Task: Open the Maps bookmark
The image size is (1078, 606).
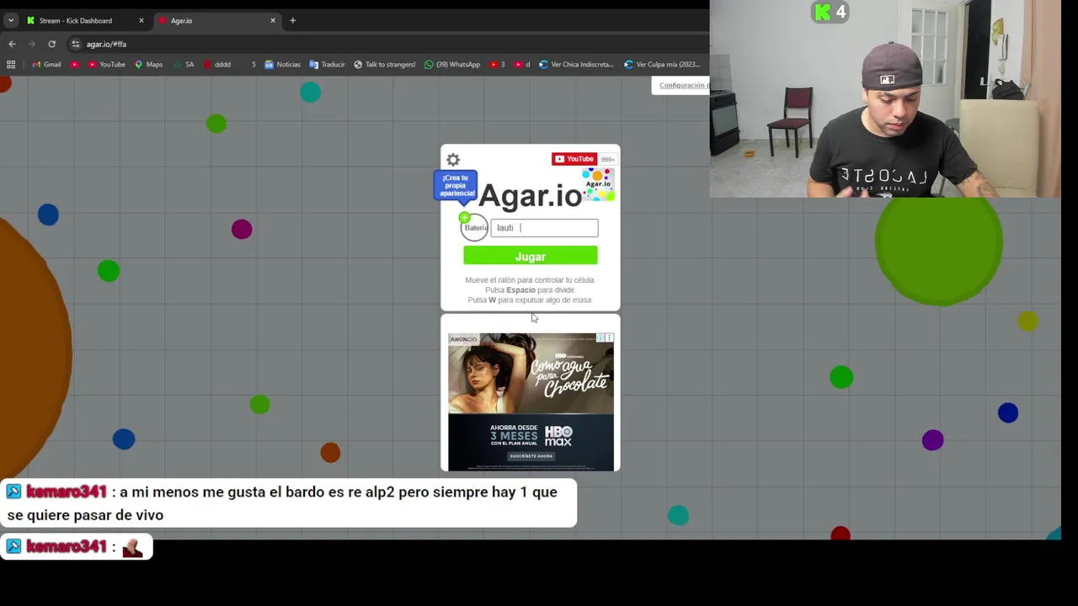Action: (148, 64)
